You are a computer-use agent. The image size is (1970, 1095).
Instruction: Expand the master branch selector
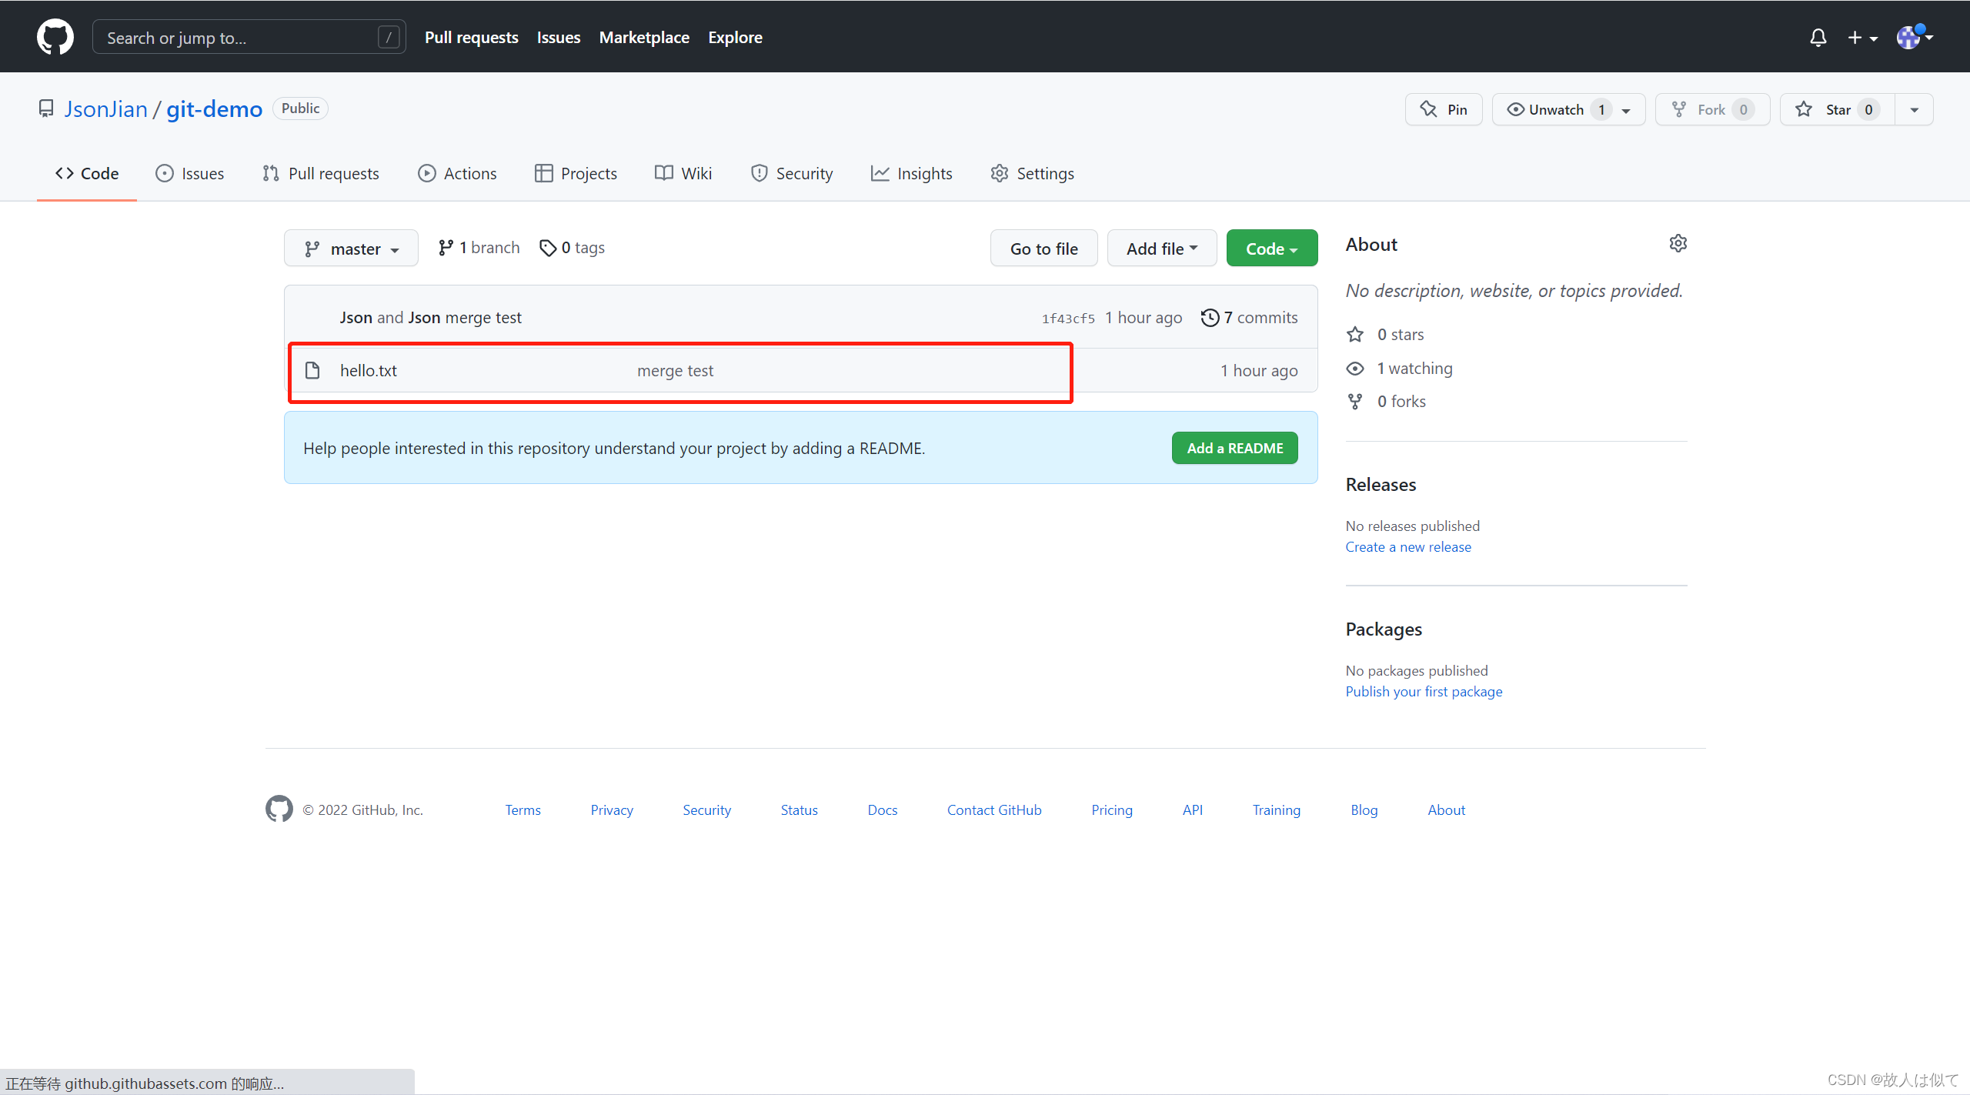point(351,248)
